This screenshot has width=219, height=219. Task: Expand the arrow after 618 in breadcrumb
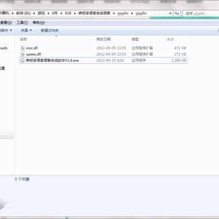click(x=75, y=13)
